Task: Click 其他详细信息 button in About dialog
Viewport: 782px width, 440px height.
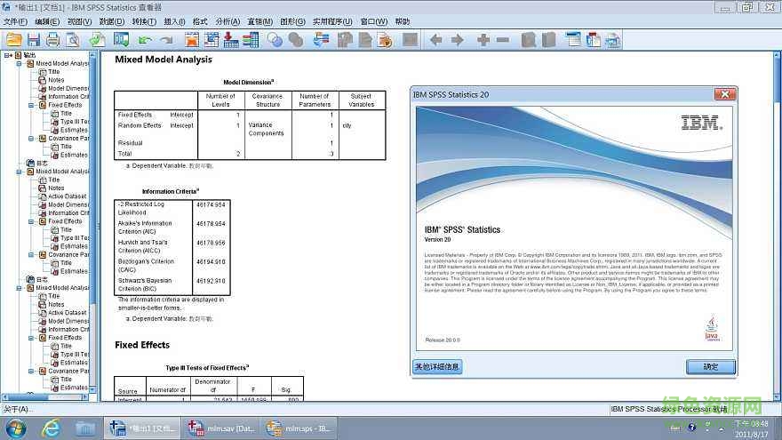Action: [x=437, y=366]
